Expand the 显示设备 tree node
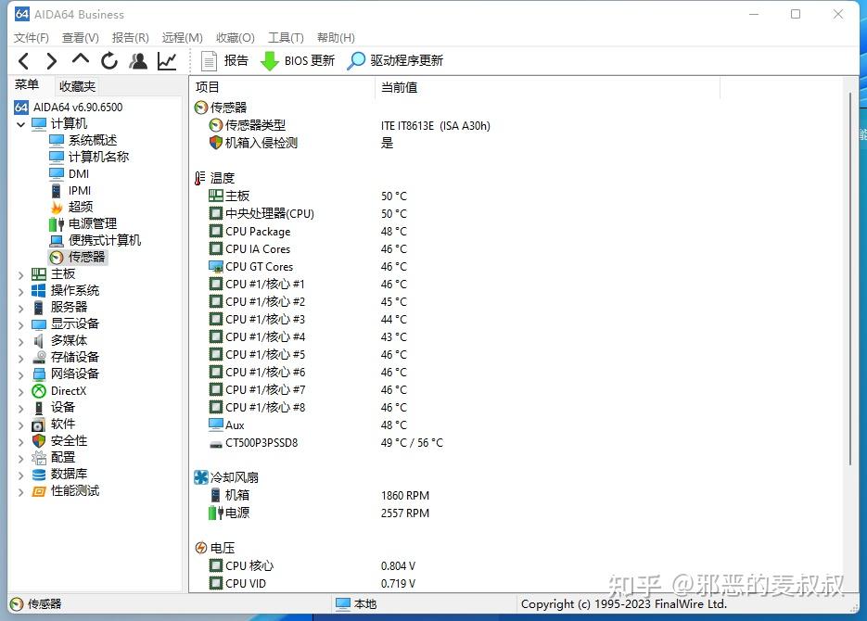 click(21, 324)
